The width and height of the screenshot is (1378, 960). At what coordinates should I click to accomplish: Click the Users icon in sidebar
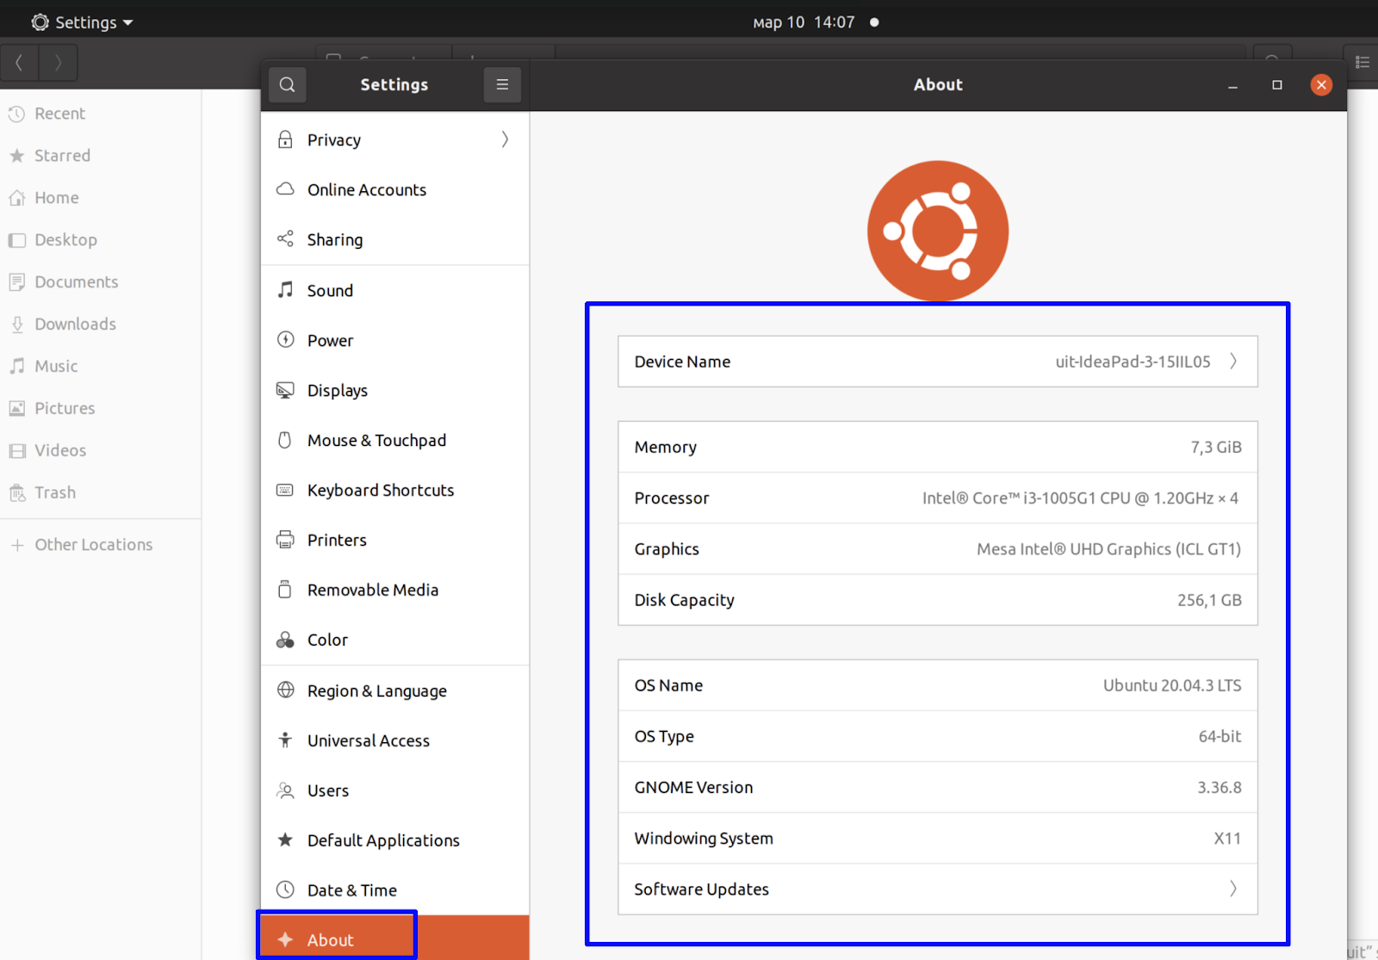[x=285, y=790]
